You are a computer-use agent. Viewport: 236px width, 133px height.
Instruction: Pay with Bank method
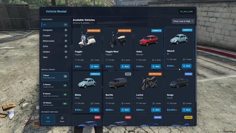(62, 119)
